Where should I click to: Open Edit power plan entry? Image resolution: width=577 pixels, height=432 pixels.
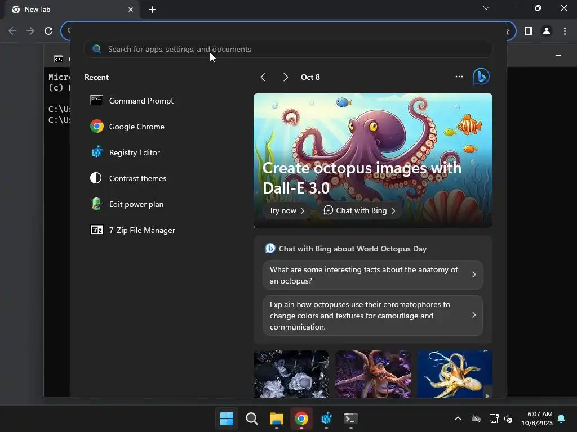[127, 204]
